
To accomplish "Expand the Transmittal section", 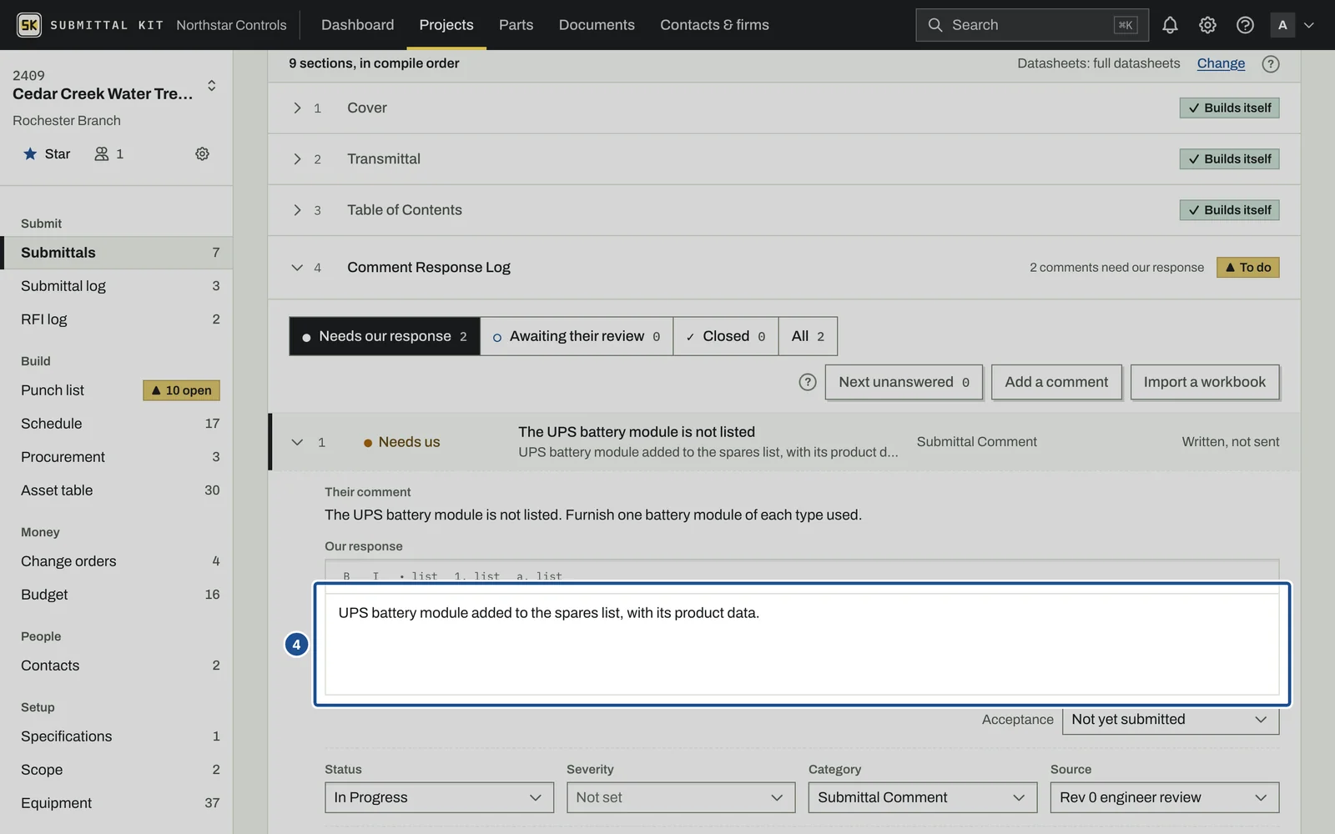I will [x=297, y=158].
